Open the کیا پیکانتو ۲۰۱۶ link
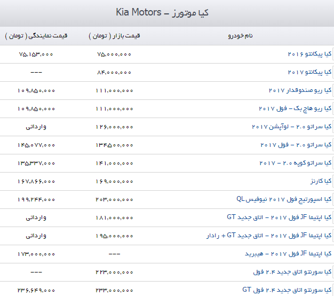334x296 pixels. 309,54
